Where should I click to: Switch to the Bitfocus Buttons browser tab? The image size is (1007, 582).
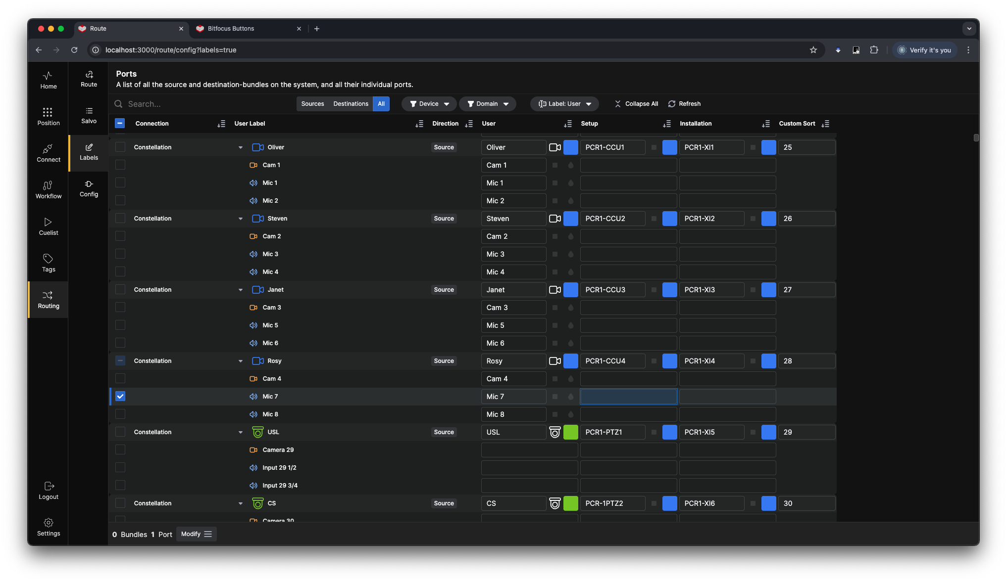(x=249, y=29)
